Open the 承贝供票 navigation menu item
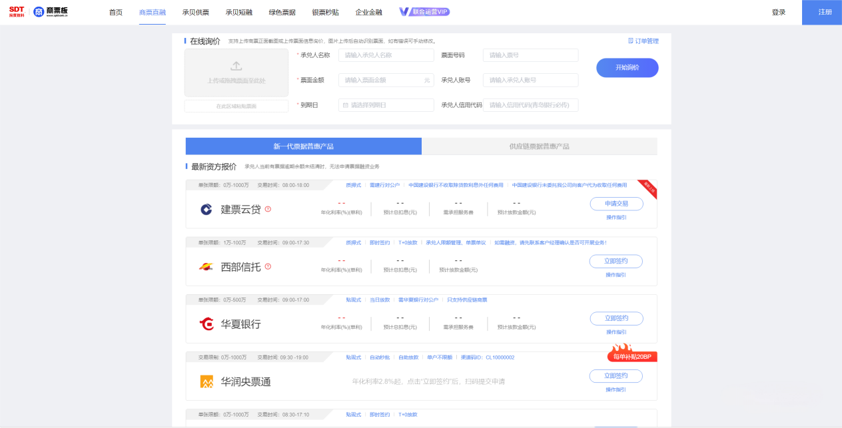The image size is (842, 428). coord(195,12)
